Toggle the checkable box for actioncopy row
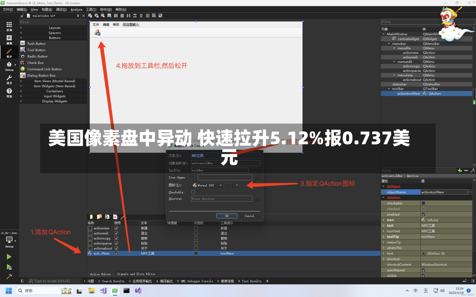 click(x=196, y=238)
